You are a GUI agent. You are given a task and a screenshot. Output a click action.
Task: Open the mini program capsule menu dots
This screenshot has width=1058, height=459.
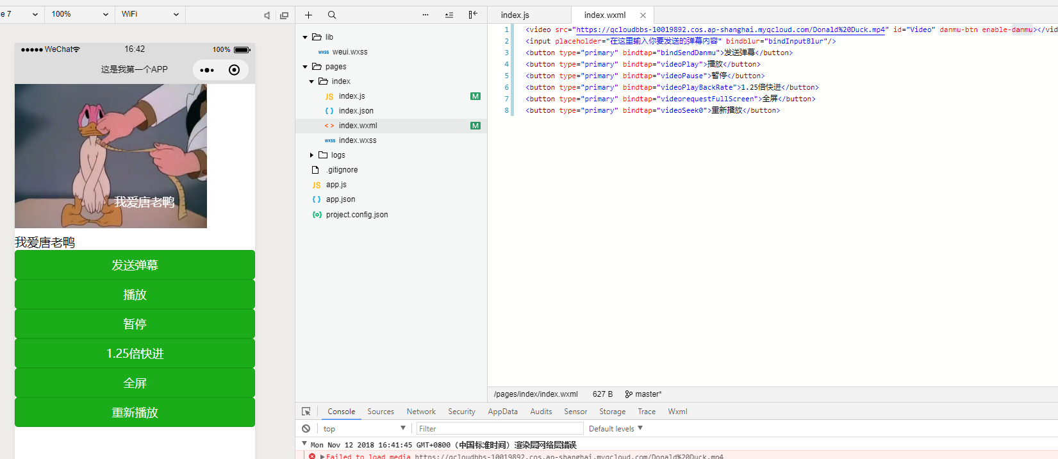coord(207,70)
